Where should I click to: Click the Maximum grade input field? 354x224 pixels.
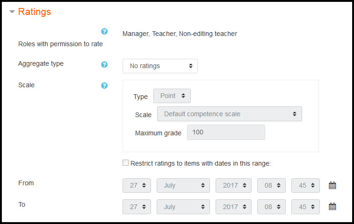click(x=226, y=132)
